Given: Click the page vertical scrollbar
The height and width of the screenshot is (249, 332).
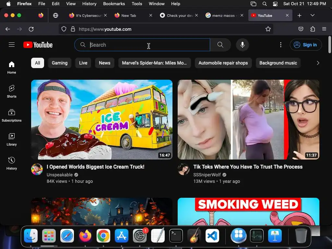Looking at the screenshot, I should point(330,45).
